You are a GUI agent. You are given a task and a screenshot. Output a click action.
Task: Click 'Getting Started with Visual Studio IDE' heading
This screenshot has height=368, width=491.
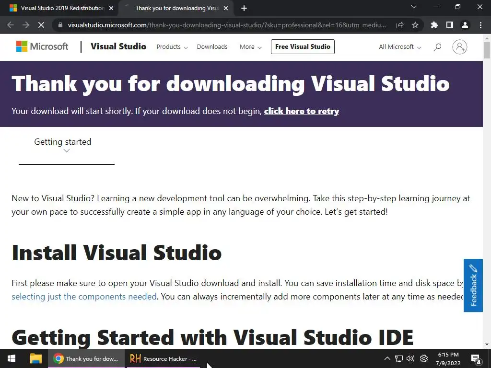click(x=212, y=337)
